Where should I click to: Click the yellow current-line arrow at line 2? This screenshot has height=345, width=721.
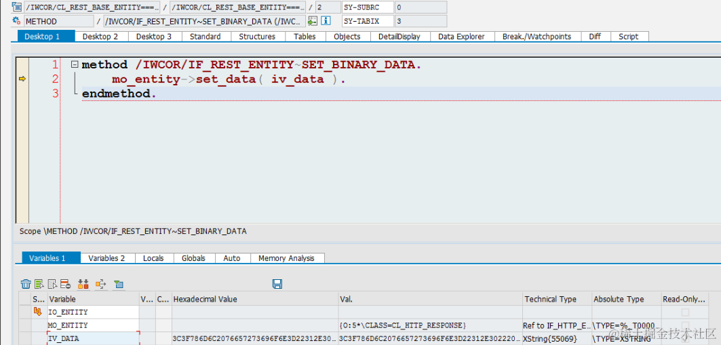pyautogui.click(x=22, y=79)
